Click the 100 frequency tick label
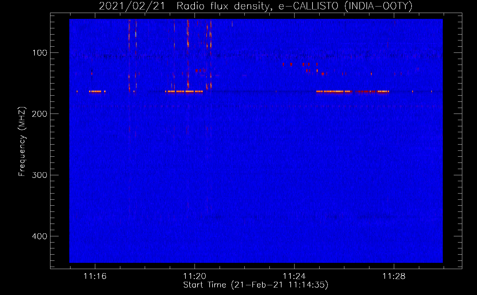 [x=40, y=53]
